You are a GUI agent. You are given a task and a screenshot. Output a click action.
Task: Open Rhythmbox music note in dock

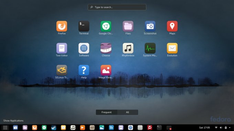pyautogui.click(x=73, y=128)
